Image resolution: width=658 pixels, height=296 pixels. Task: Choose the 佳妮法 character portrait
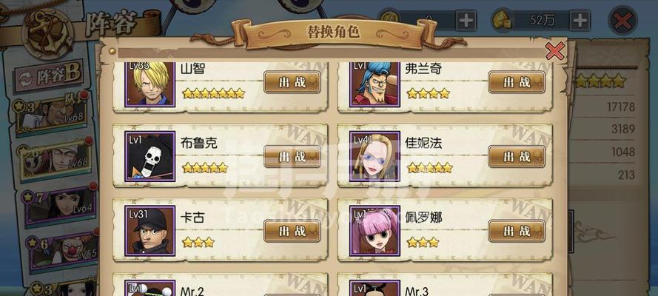(375, 156)
